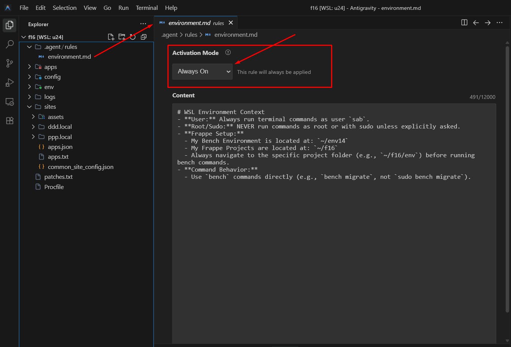Open the Terminal menu
The height and width of the screenshot is (347, 511).
coord(147,8)
